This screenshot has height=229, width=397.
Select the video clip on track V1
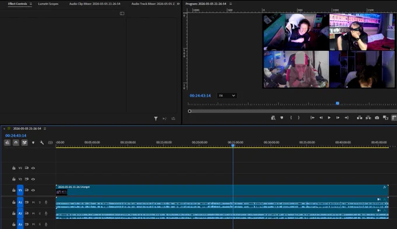(222, 190)
